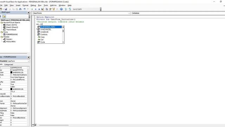Click the Toggle Folders icon in Project panel
Image resolution: width=225 pixels, height=127 pixels.
coord(4,16)
